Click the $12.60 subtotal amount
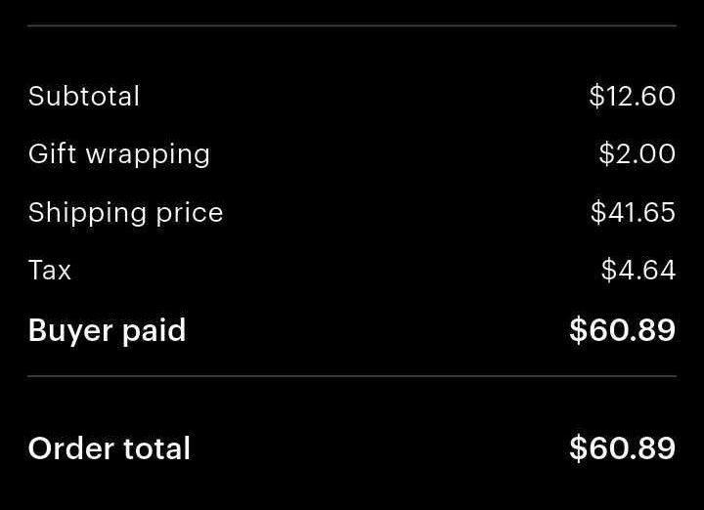The height and width of the screenshot is (510, 704). [x=633, y=96]
